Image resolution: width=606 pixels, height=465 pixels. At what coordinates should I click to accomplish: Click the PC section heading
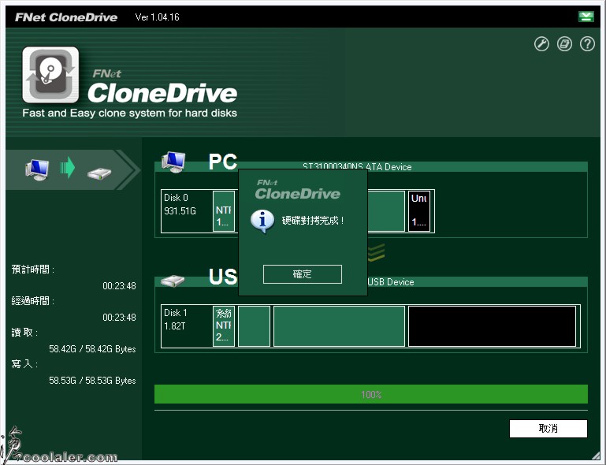click(x=223, y=162)
